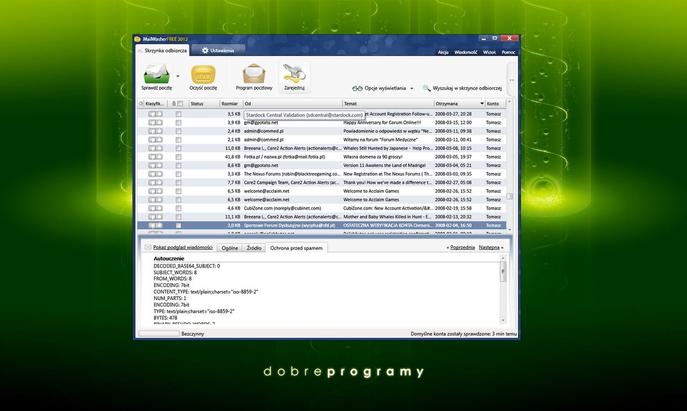
Task: Click thumbs rating icon for CubiZone email
Action: pos(156,208)
